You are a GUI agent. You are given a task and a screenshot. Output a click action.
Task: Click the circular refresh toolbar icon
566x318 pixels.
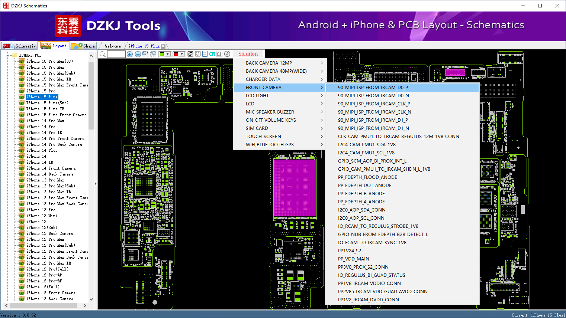[227, 54]
